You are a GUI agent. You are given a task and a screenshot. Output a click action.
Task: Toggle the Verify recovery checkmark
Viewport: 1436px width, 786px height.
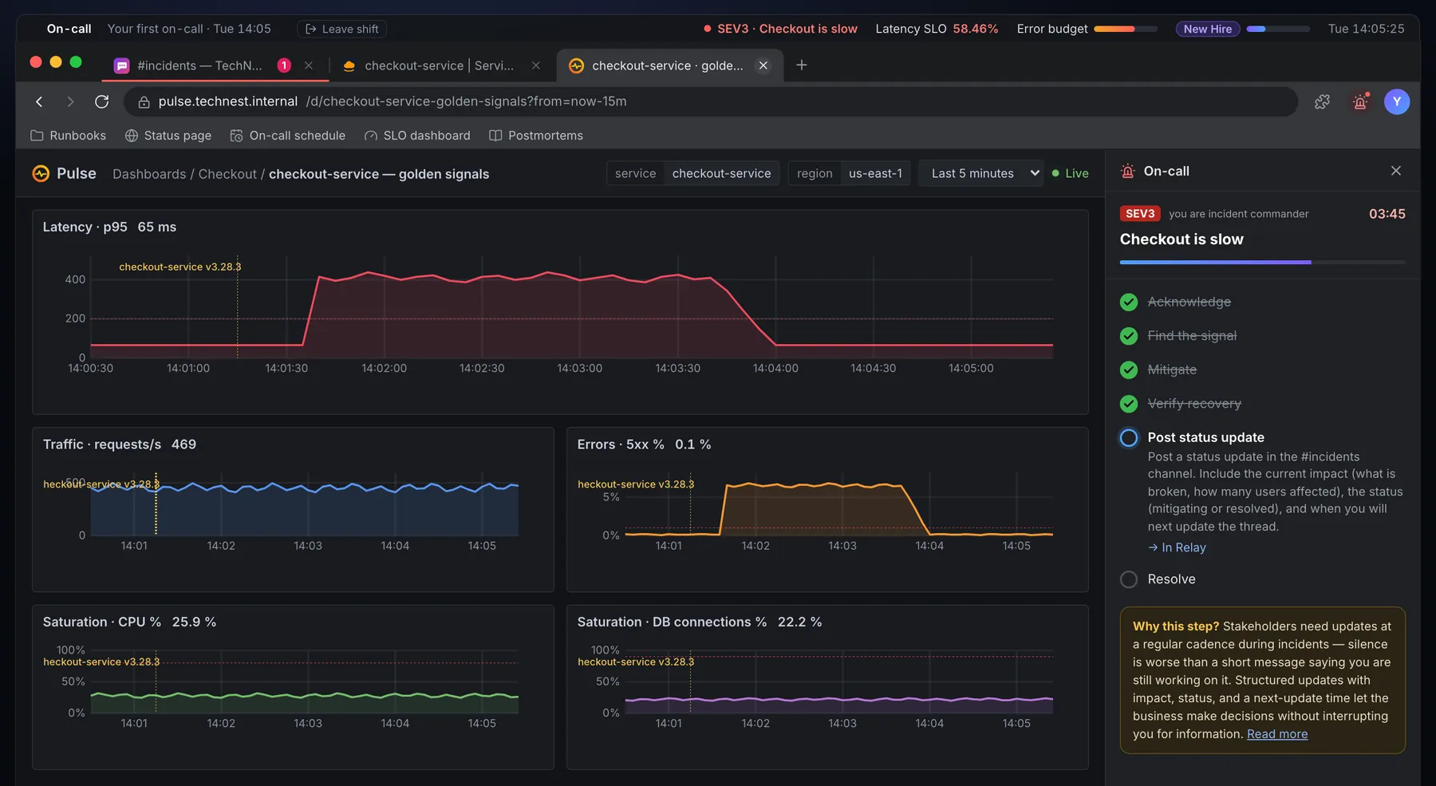(x=1129, y=404)
